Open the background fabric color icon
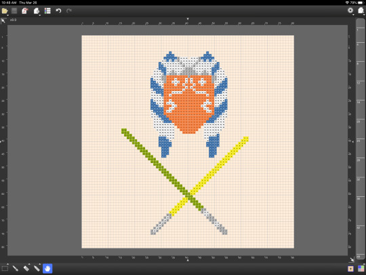The height and width of the screenshot is (275, 366). pos(350,269)
